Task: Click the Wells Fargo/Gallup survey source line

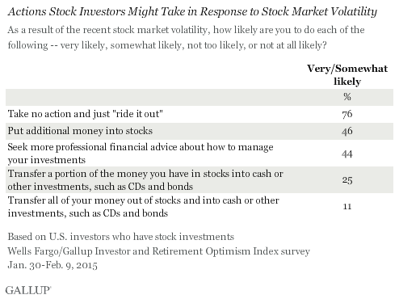Action: [x=159, y=251]
